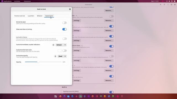
Task: Click the Applications logo in the top bar
Action: pos(2,1)
